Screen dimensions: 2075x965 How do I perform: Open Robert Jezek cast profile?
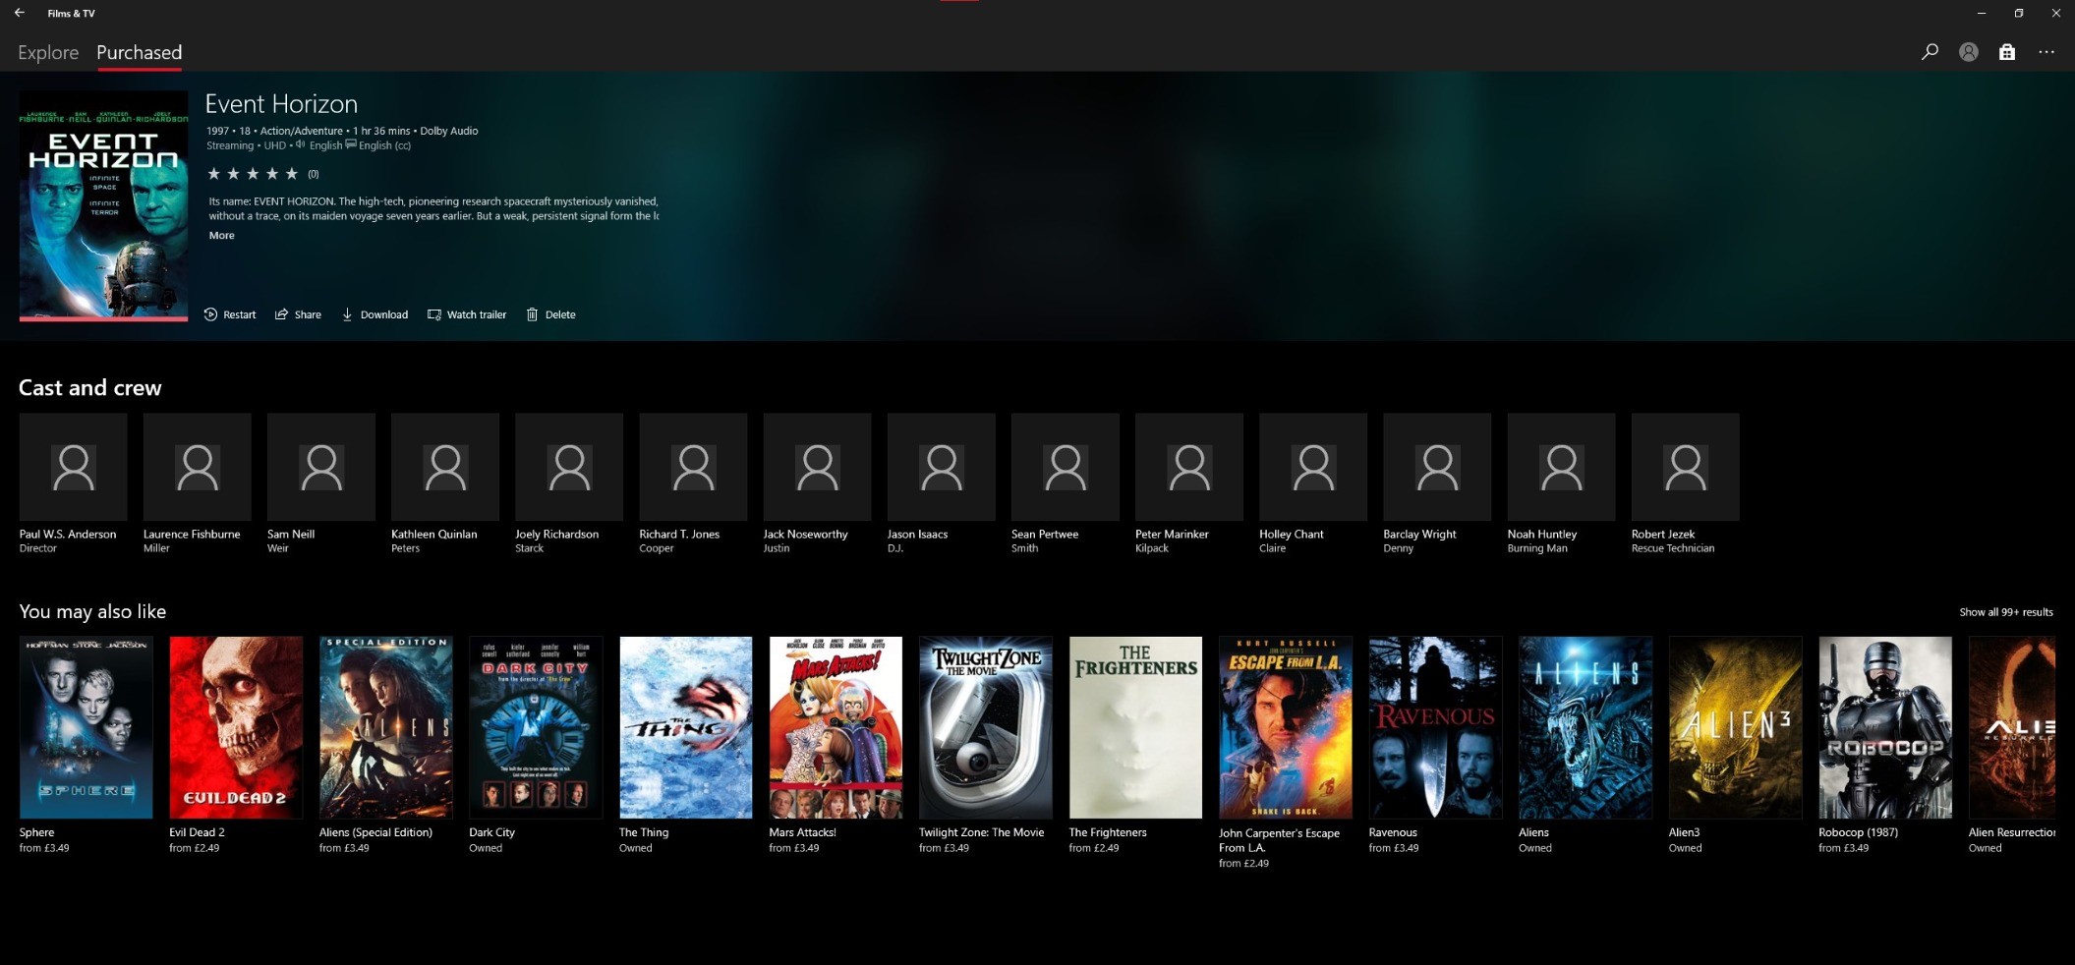coord(1685,483)
